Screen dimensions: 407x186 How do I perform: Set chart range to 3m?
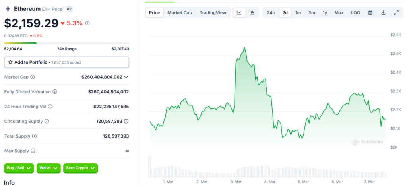coord(312,12)
